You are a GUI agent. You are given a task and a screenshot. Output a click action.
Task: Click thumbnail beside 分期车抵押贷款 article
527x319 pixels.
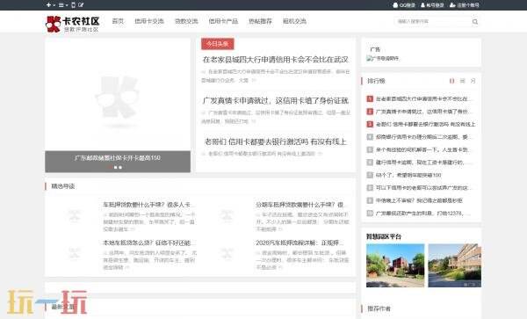227,216
